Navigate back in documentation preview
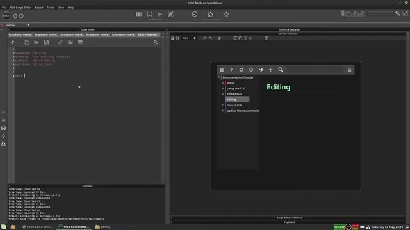The image size is (410, 230). tap(241, 70)
